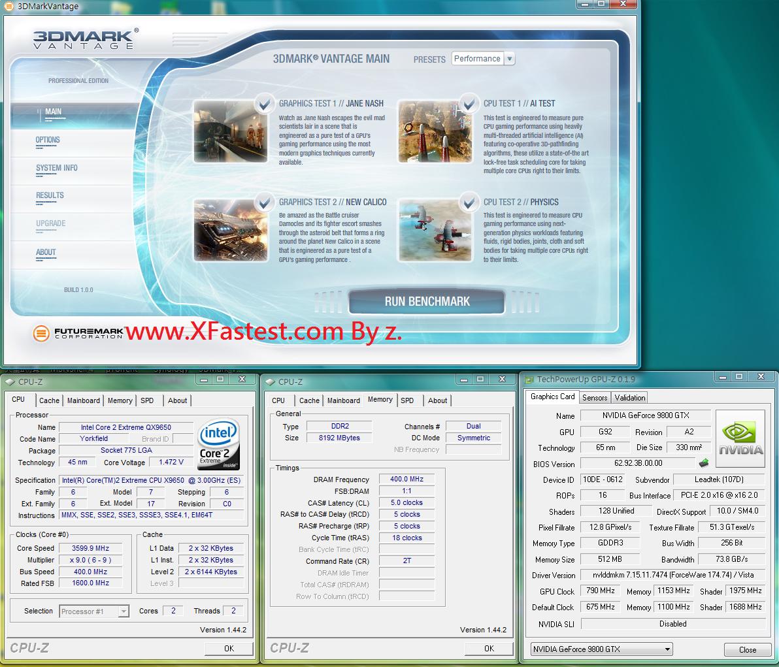Select CPU tab in left CPU-Z window
Image resolution: width=779 pixels, height=667 pixels.
[18, 399]
